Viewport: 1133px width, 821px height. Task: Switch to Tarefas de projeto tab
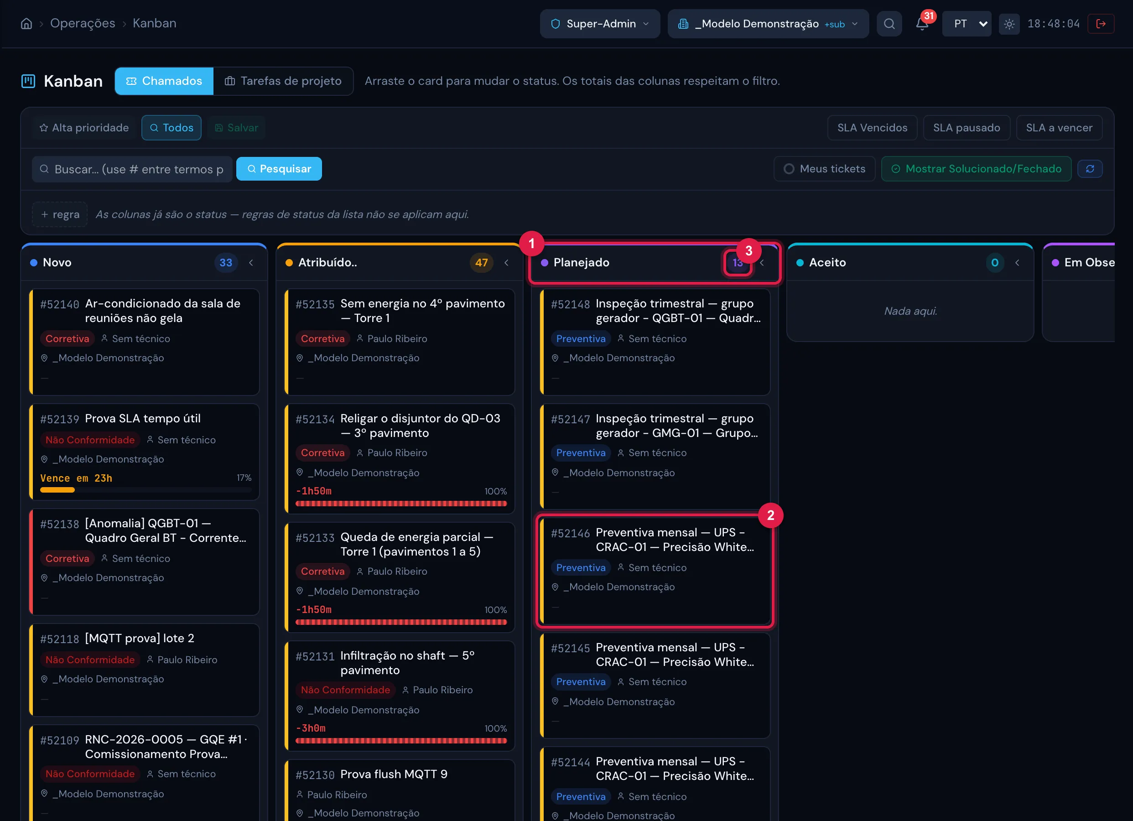click(283, 81)
